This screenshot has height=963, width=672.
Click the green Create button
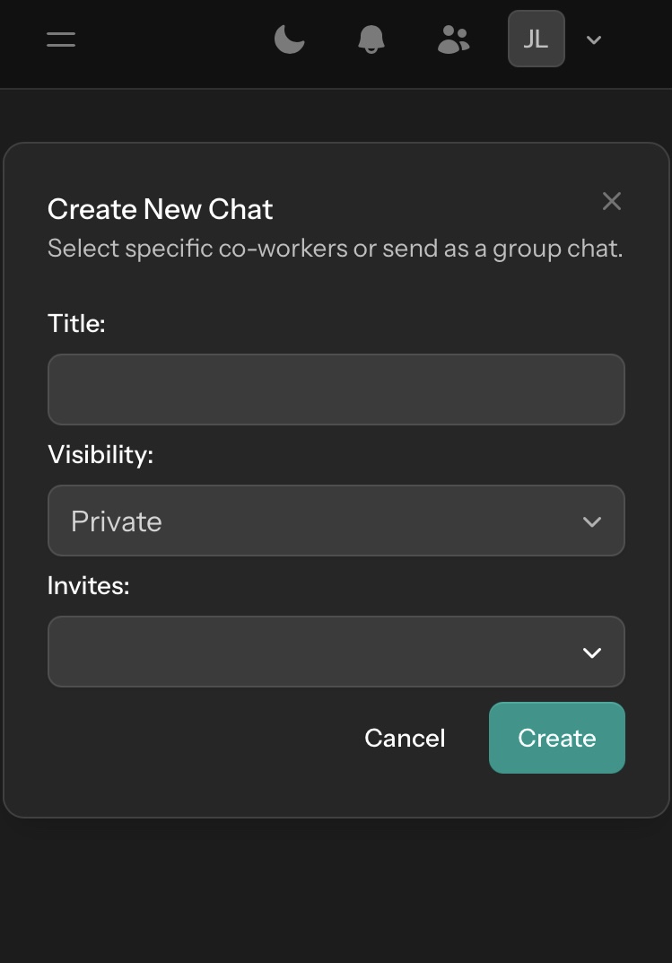pos(557,738)
